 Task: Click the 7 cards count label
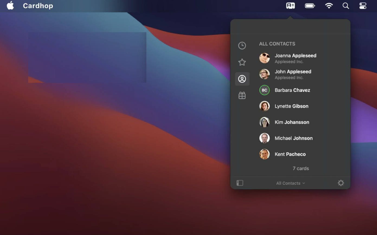click(x=301, y=168)
